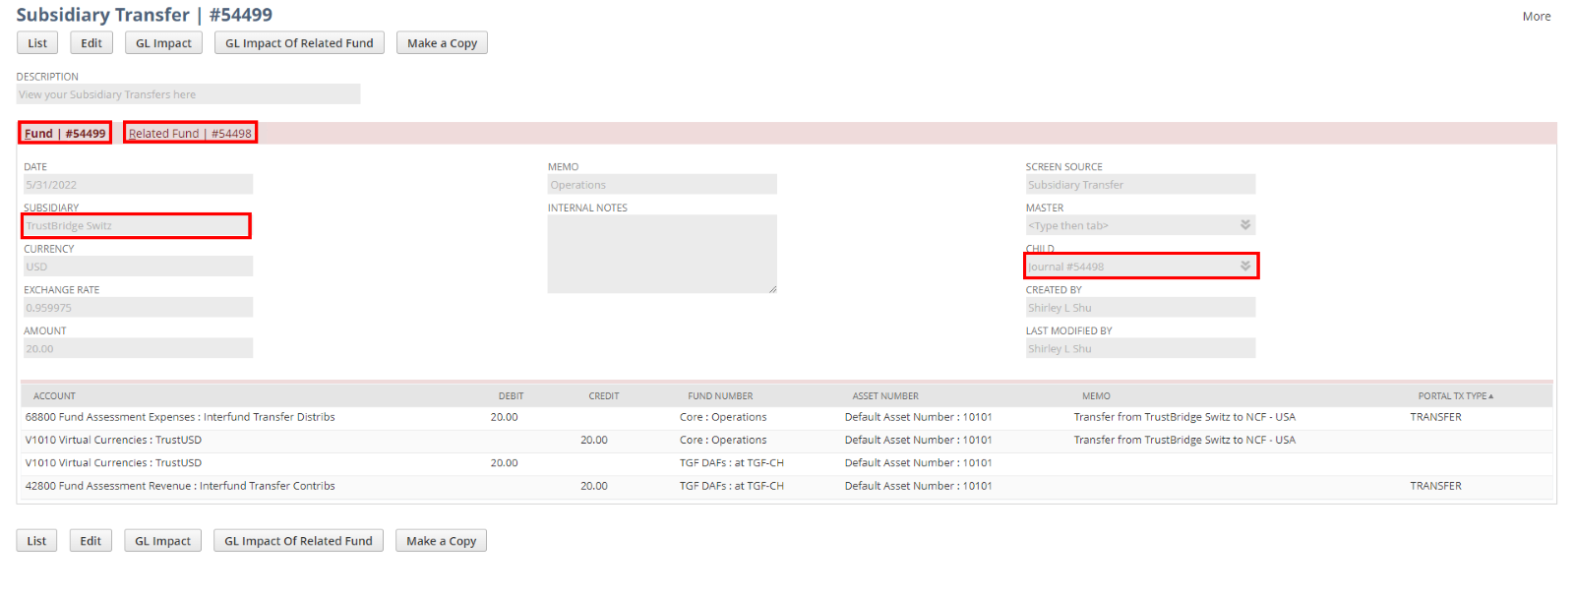Click the sort arrow on Portal TX Type
This screenshot has height=597, width=1574.
click(x=1490, y=396)
